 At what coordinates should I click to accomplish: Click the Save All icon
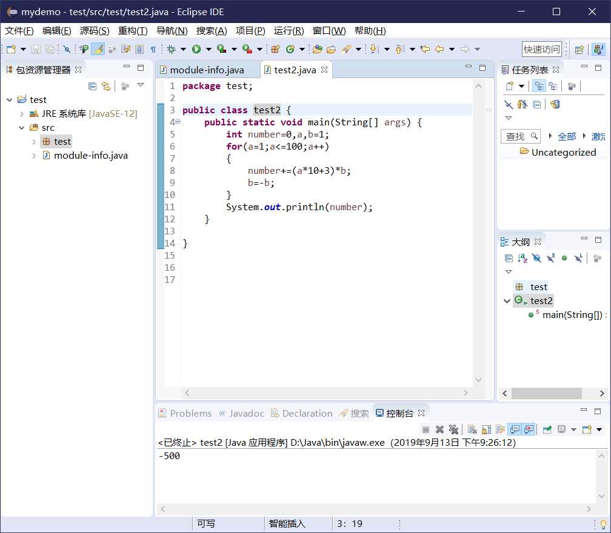50,49
